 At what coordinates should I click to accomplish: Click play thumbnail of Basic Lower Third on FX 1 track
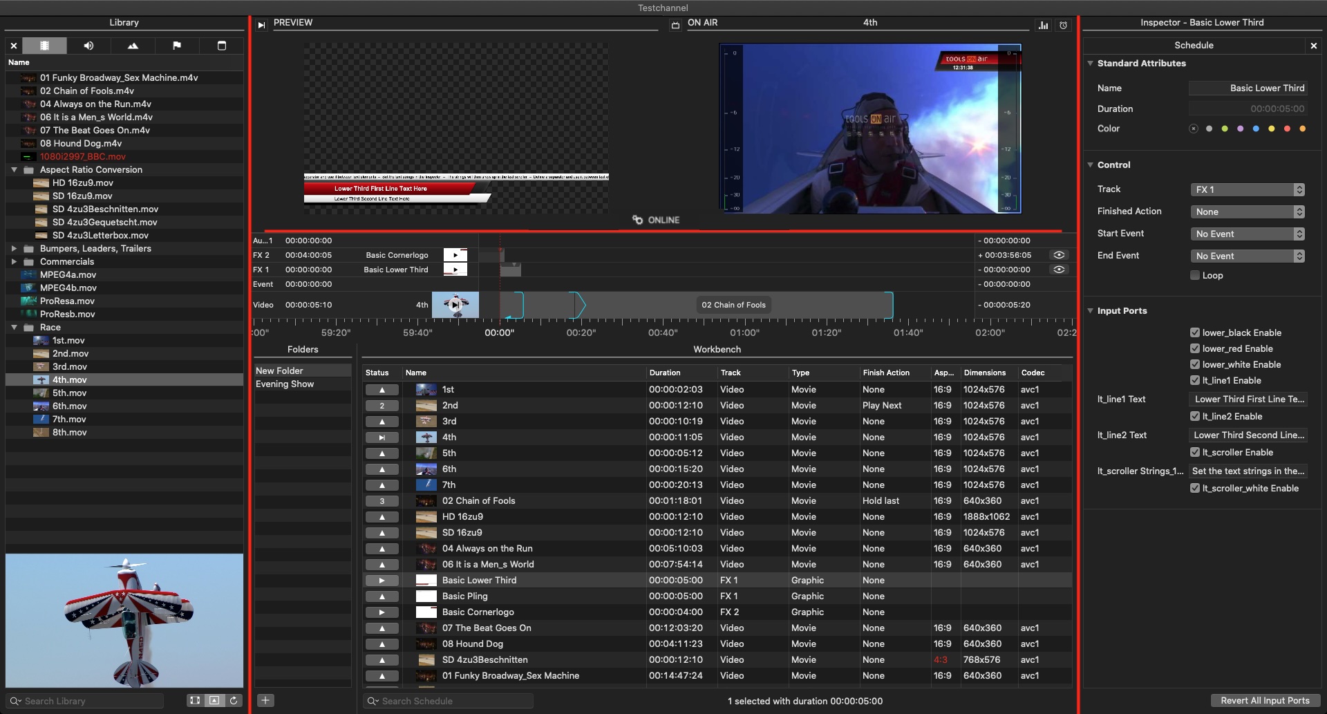[455, 270]
